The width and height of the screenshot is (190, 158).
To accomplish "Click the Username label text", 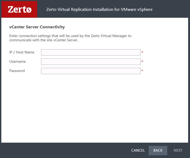I will [x=17, y=61].
